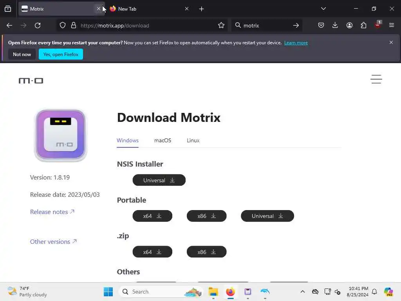Open Firefox application hamburger menu
The image size is (401, 301).
click(392, 25)
